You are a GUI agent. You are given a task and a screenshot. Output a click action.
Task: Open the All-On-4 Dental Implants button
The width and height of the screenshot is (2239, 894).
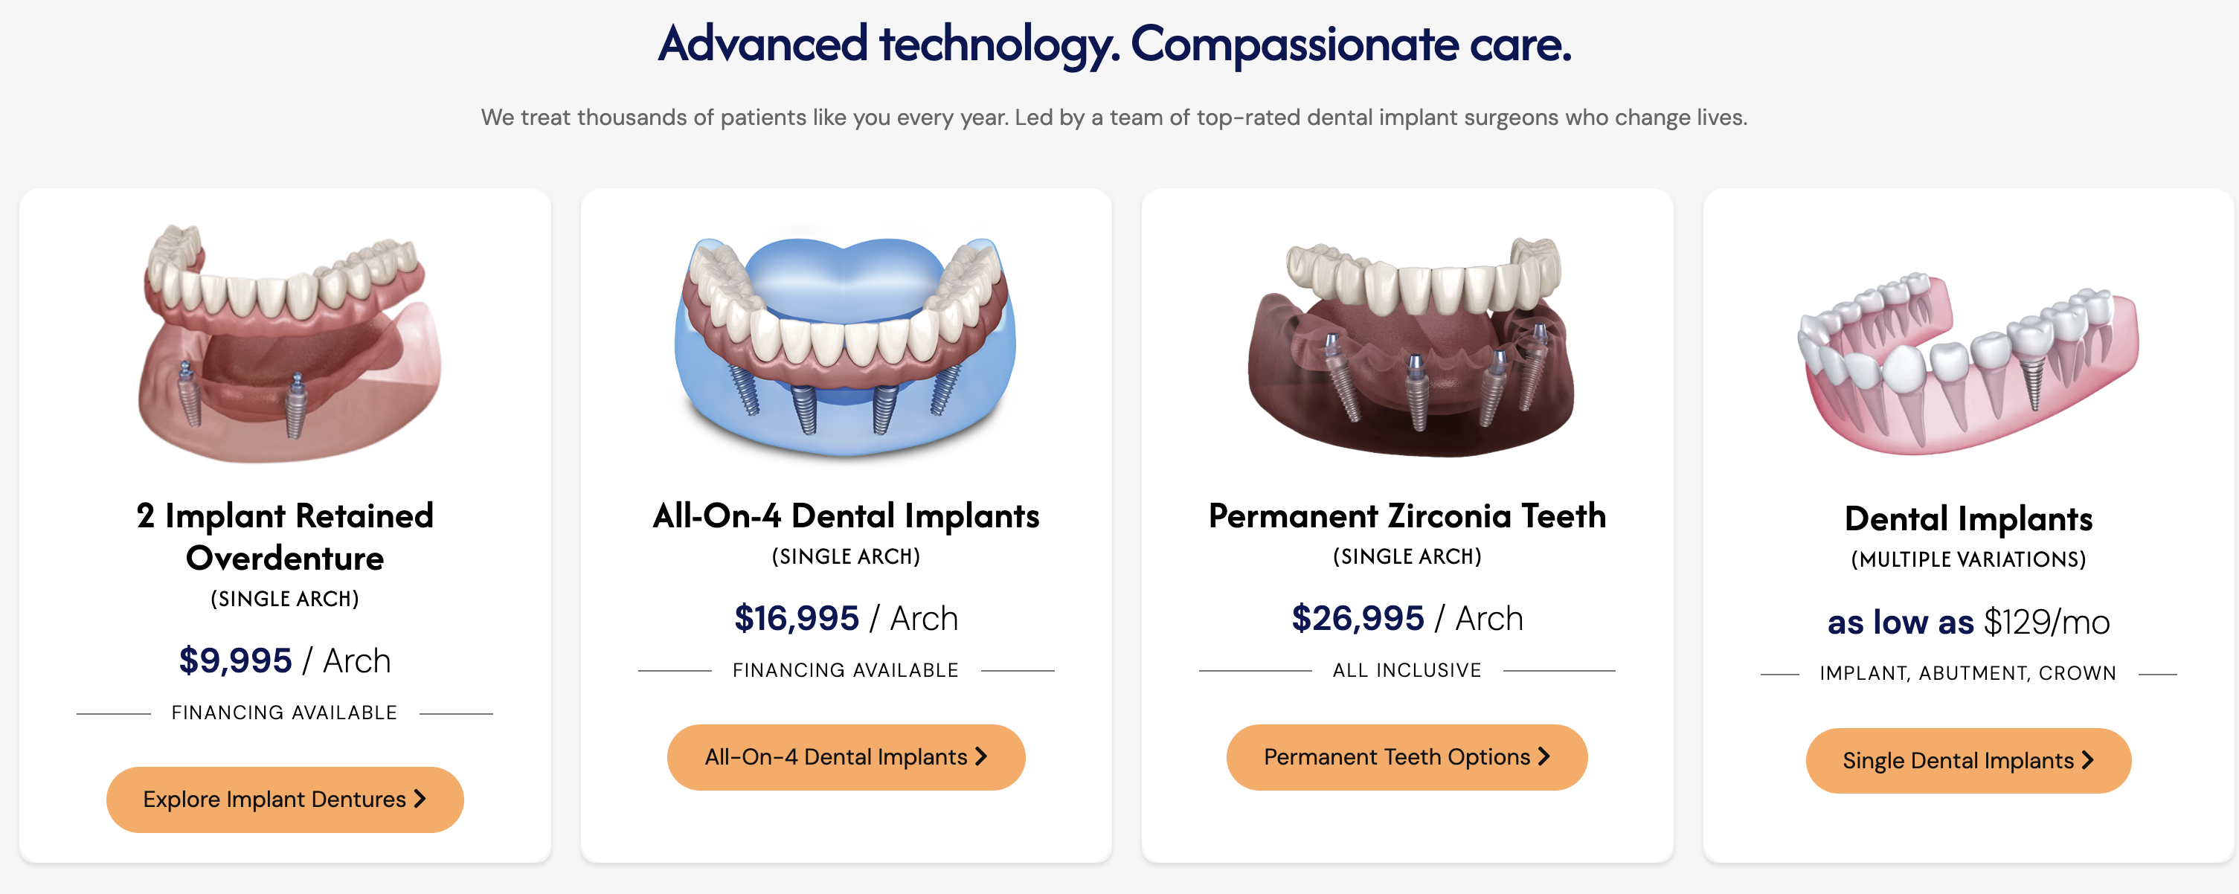point(846,756)
